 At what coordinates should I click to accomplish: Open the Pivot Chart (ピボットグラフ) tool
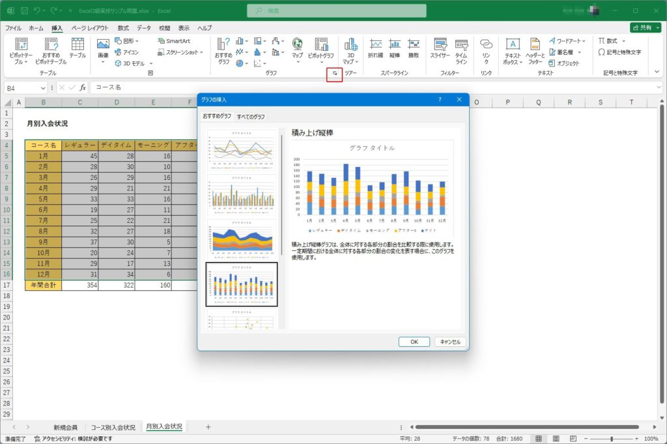pos(320,50)
